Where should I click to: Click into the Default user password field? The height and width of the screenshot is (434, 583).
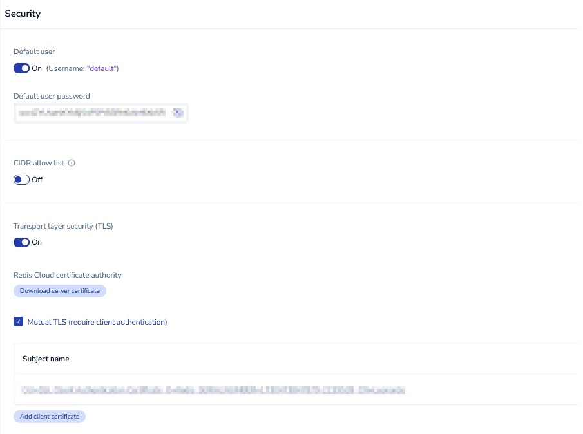[90, 113]
